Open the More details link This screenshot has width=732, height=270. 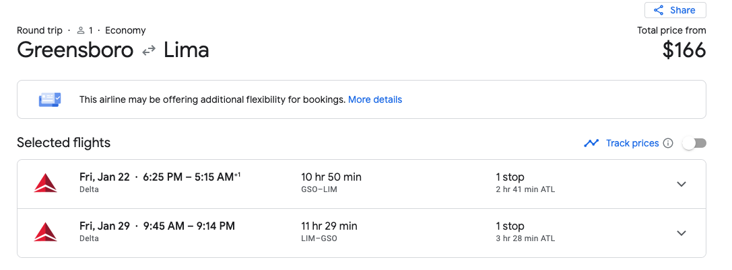pyautogui.click(x=375, y=99)
